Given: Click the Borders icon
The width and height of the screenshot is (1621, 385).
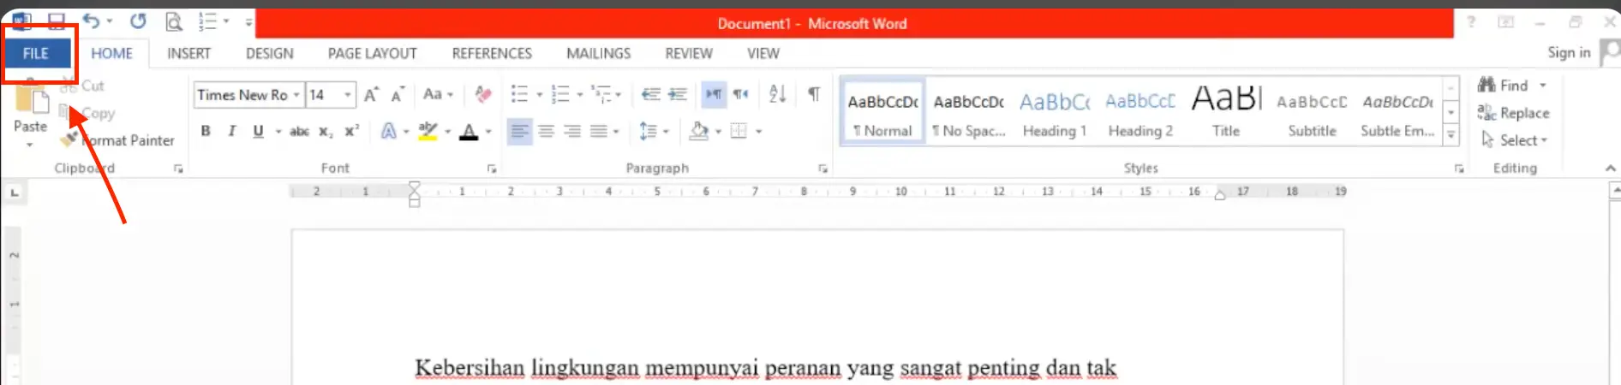Looking at the screenshot, I should 739,131.
